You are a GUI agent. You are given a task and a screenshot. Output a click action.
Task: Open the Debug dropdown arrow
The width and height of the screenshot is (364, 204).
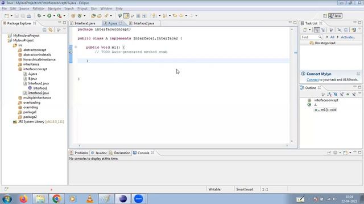(44, 16)
